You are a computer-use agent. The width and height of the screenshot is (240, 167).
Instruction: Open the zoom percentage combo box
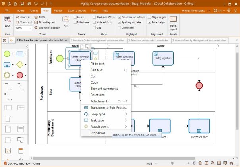coord(23,28)
